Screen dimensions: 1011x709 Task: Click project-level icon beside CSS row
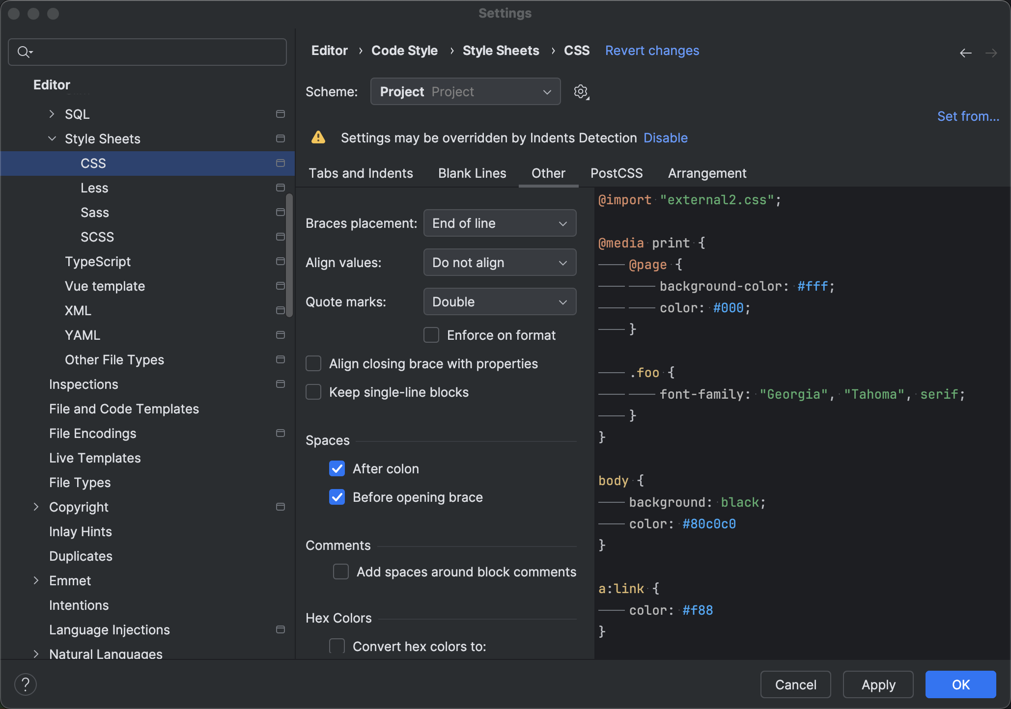pos(281,163)
